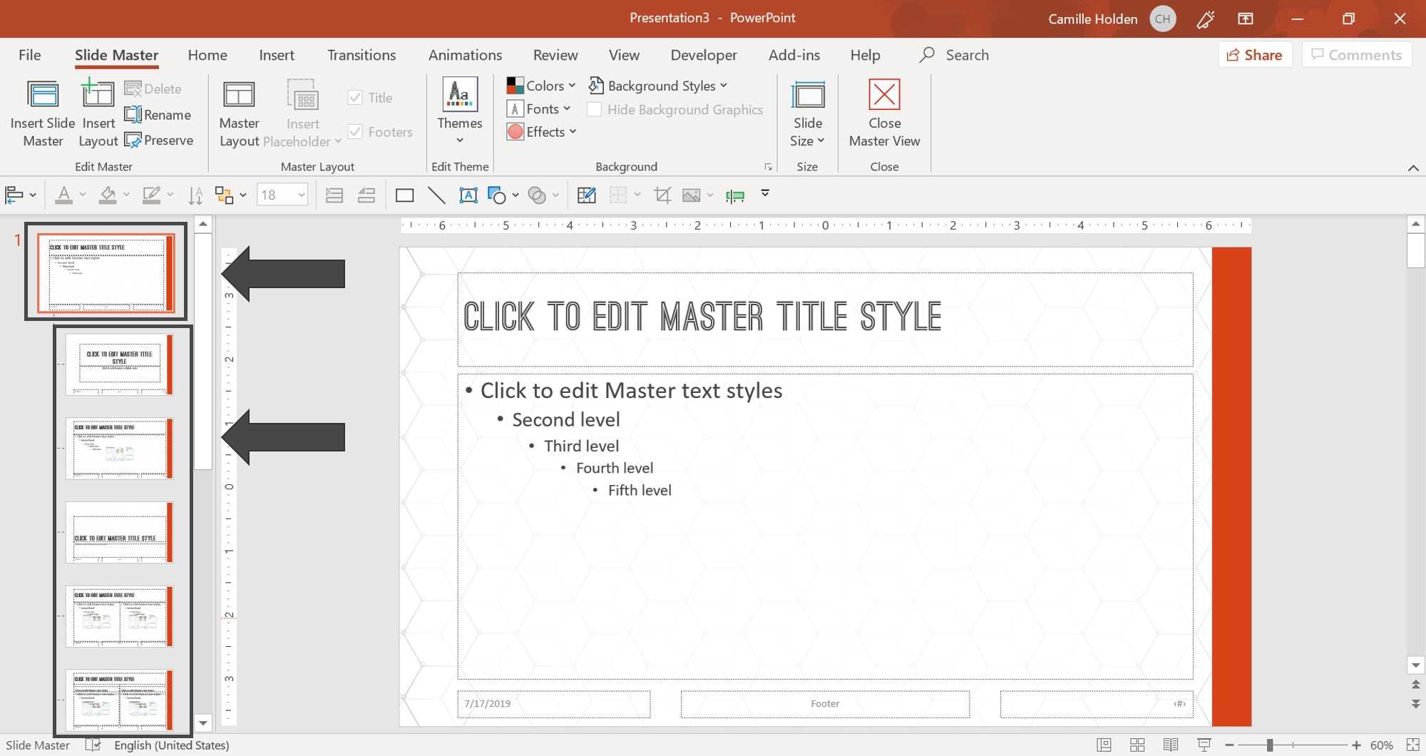Switch to the Animations tab
1426x756 pixels.
pos(465,54)
